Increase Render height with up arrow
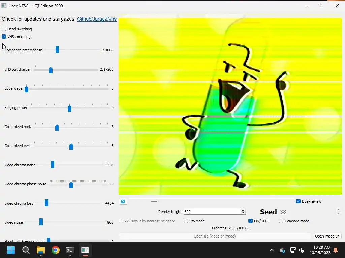The image size is (345, 258). pyautogui.click(x=243, y=210)
